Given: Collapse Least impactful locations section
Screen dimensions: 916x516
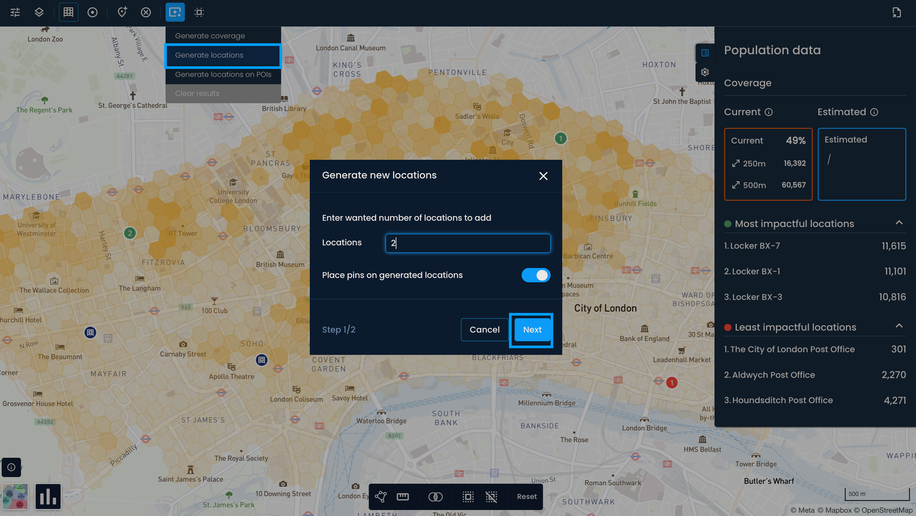Looking at the screenshot, I should click(899, 326).
